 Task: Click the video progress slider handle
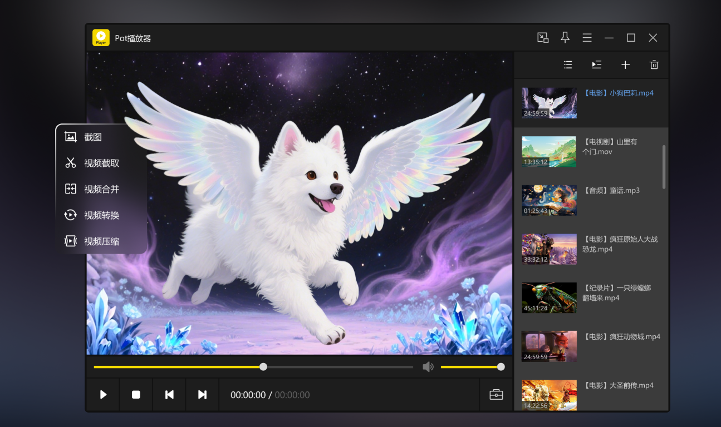[x=263, y=367]
